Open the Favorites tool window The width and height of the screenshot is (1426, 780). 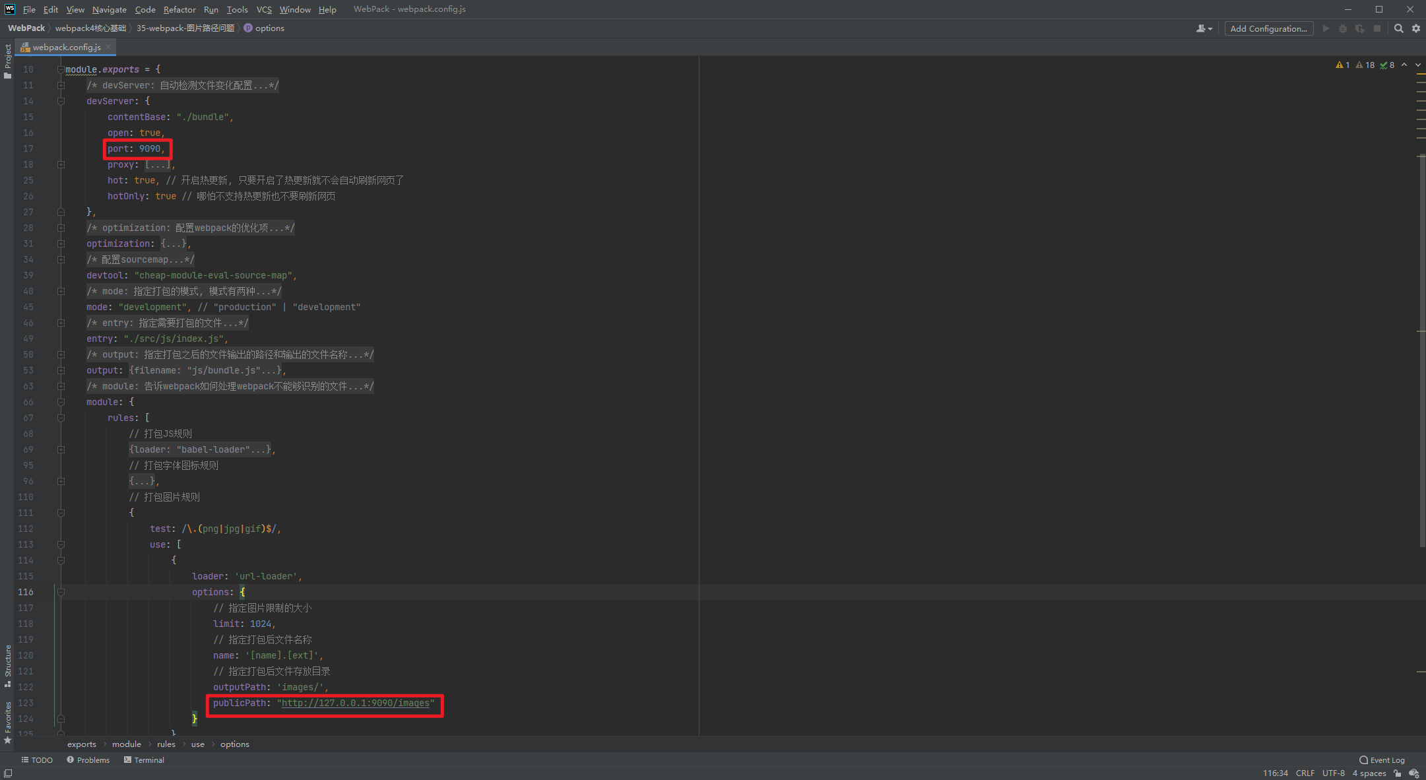7,722
